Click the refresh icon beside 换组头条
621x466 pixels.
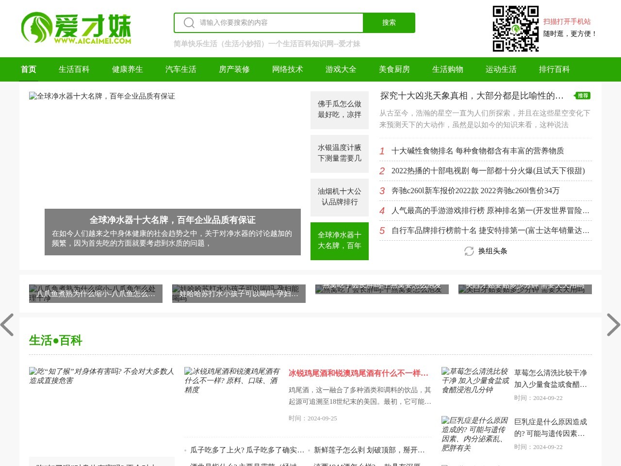pyautogui.click(x=469, y=251)
